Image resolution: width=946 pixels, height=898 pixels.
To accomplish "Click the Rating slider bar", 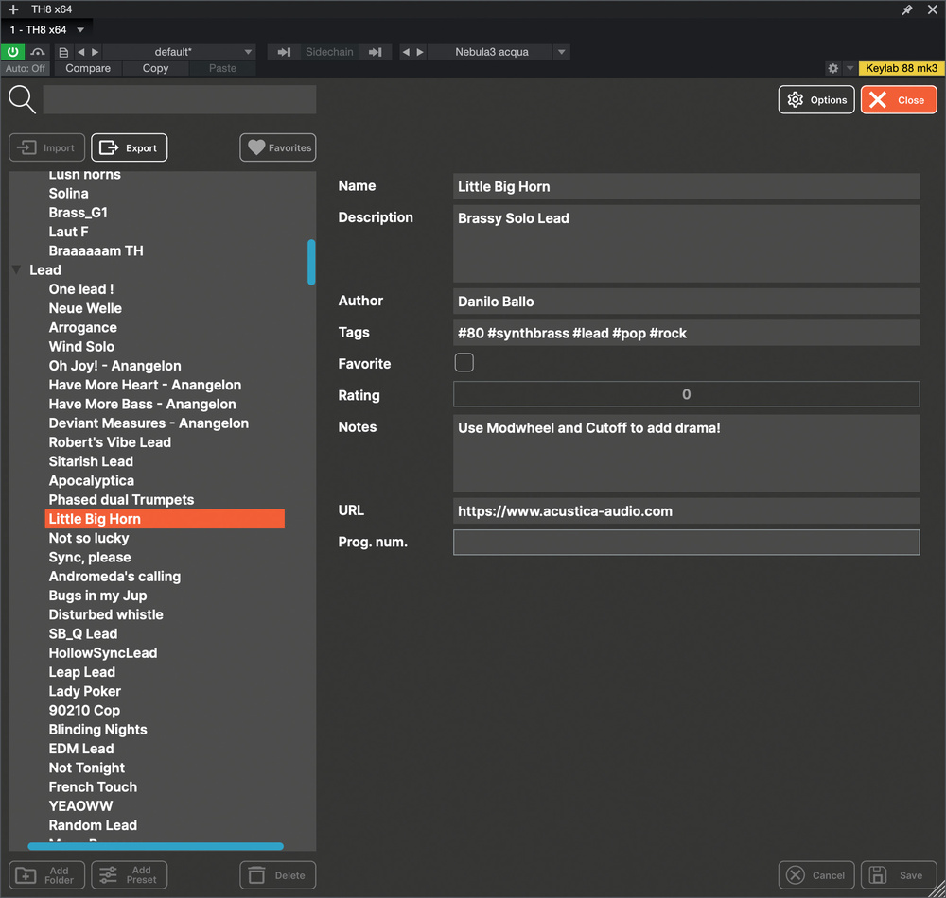I will tap(686, 394).
